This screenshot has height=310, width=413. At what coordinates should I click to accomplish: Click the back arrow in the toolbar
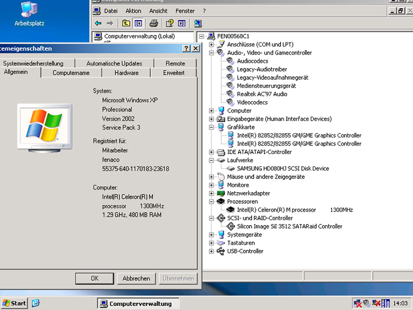[98, 23]
